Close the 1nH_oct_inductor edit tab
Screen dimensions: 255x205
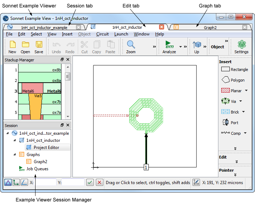point(161,27)
